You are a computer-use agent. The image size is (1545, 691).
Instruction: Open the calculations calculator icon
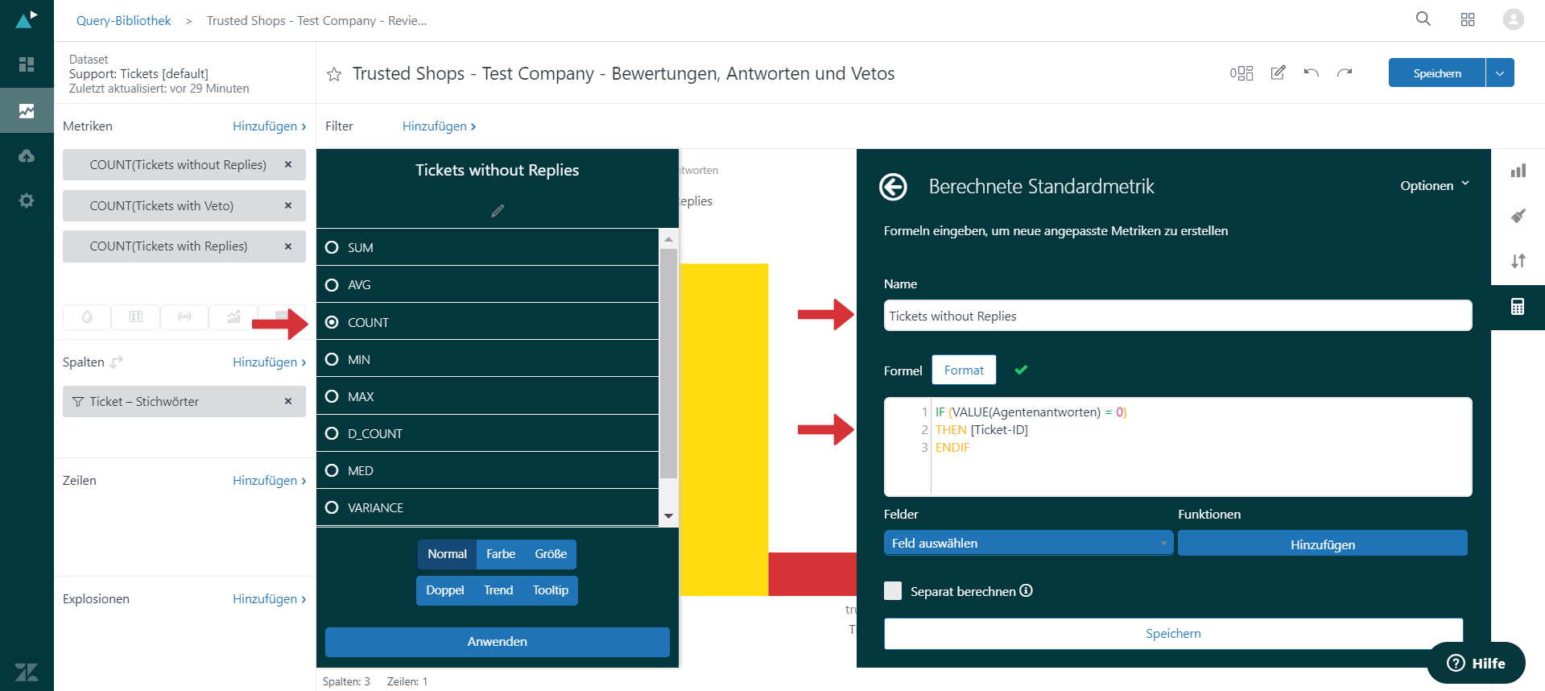click(x=1518, y=307)
